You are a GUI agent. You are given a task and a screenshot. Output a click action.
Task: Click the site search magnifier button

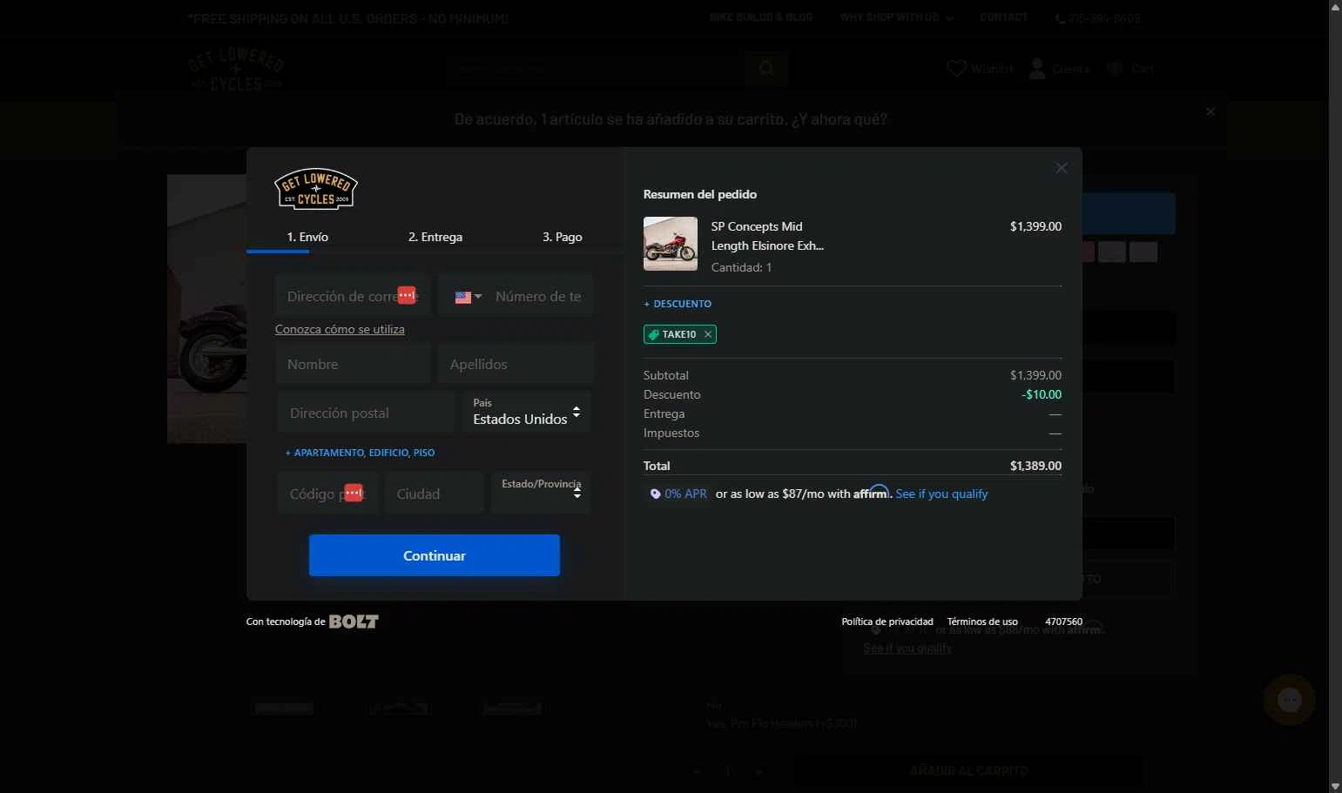point(766,68)
